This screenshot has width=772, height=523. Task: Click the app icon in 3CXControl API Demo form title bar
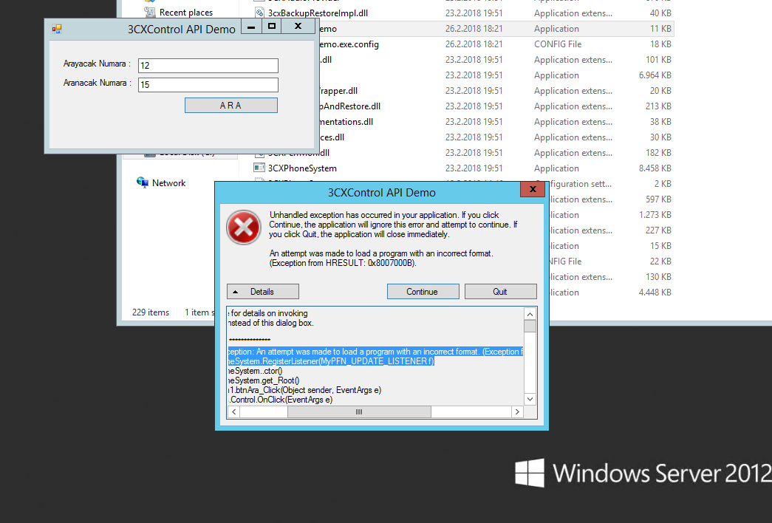[57, 29]
